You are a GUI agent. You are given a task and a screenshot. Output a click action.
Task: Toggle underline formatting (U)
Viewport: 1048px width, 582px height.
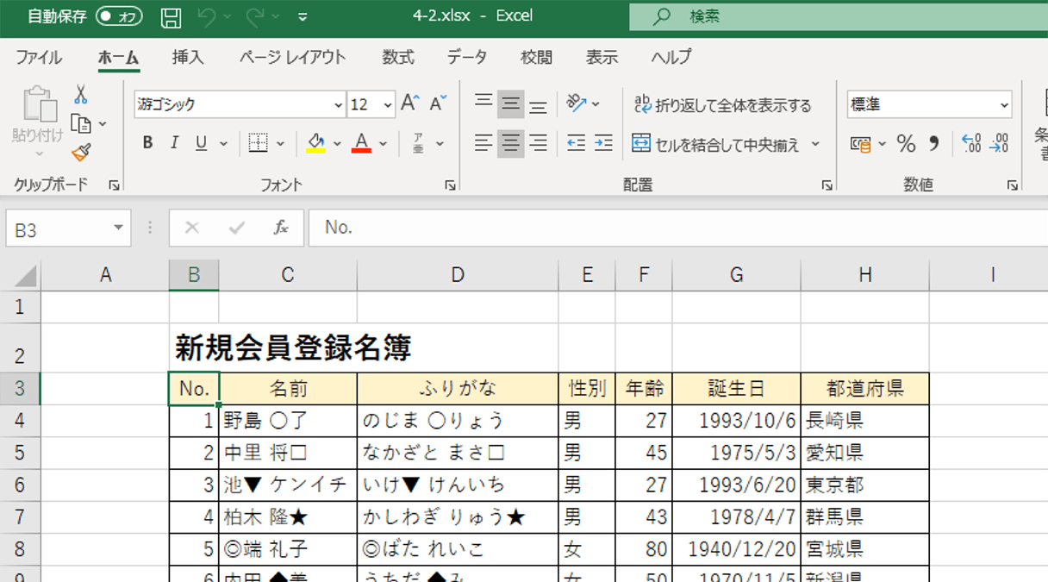[201, 143]
